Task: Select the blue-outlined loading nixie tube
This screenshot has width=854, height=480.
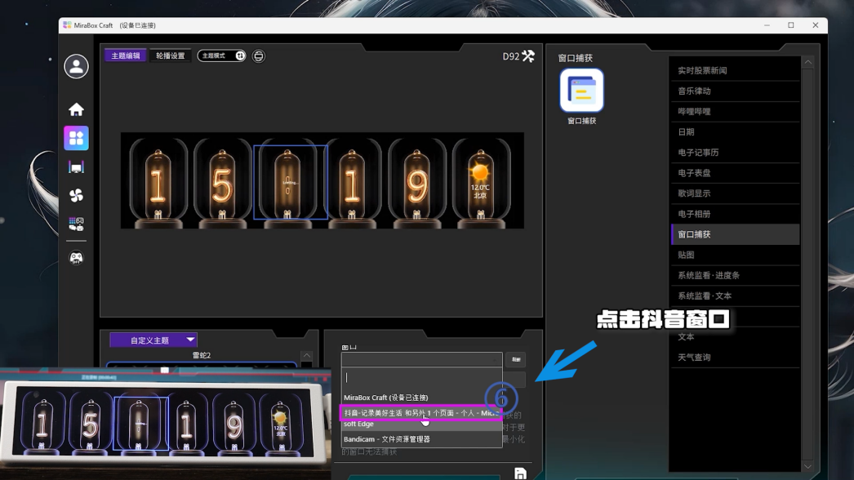Action: (x=291, y=183)
